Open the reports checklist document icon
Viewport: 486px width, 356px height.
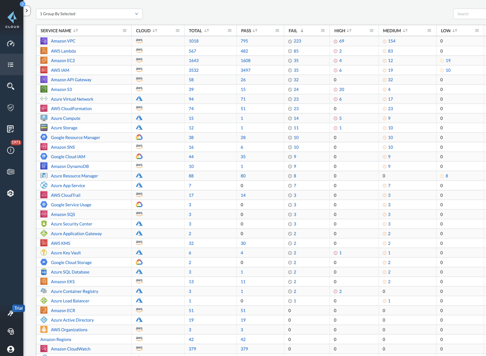(11, 129)
